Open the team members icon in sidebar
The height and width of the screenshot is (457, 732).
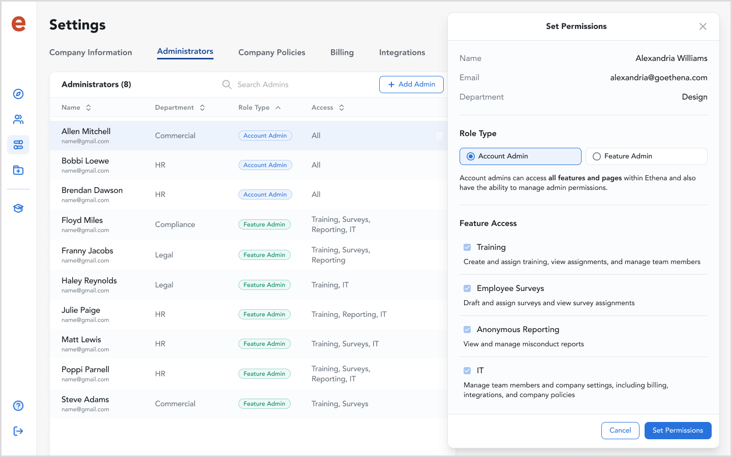coord(18,119)
